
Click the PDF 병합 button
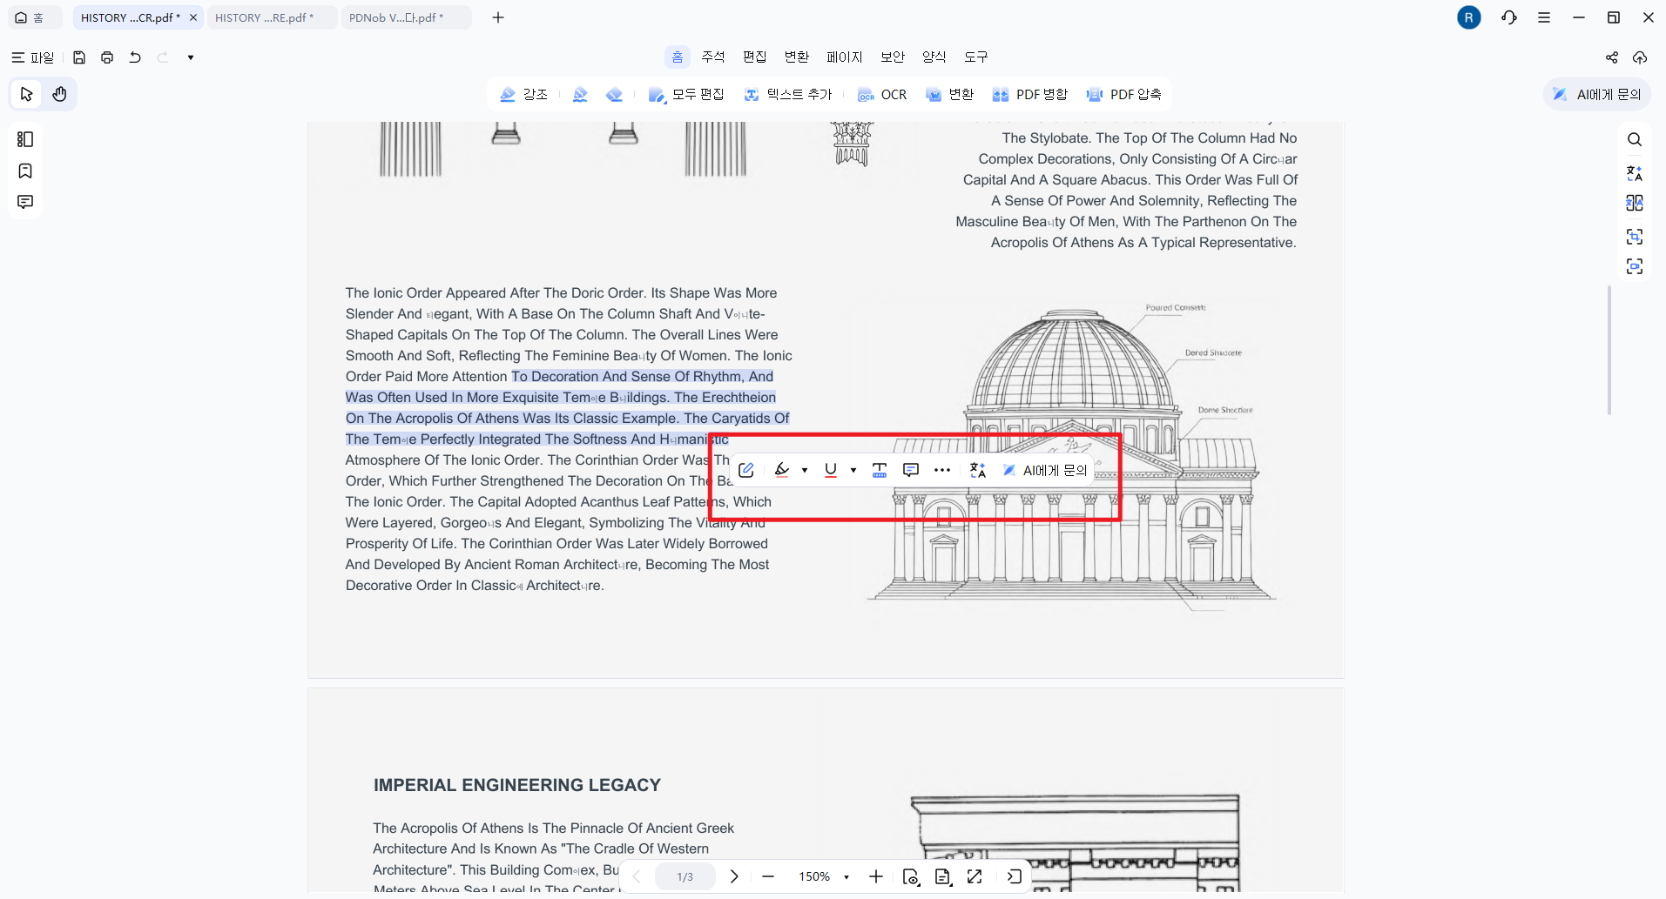[1030, 94]
